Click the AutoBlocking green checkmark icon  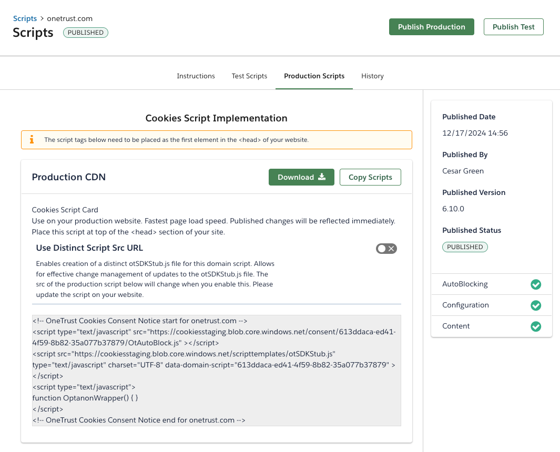coord(535,284)
